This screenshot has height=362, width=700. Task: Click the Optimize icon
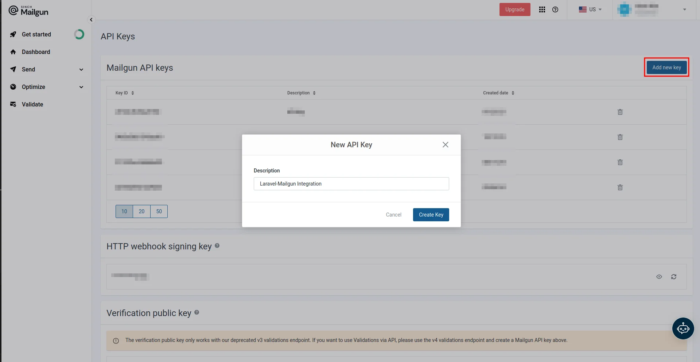pos(13,87)
